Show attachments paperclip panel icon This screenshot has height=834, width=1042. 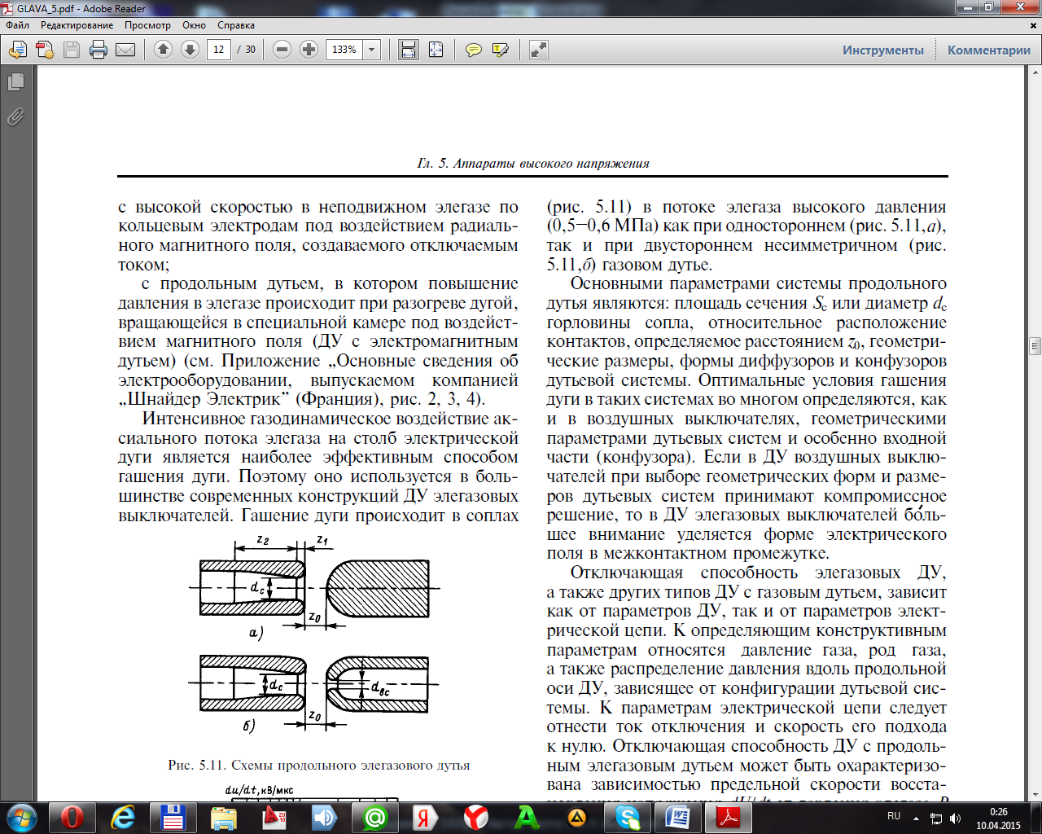click(15, 116)
